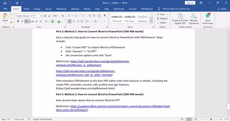Click the Shading paint bucket icon
The image size is (230, 121).
[x=95, y=21]
